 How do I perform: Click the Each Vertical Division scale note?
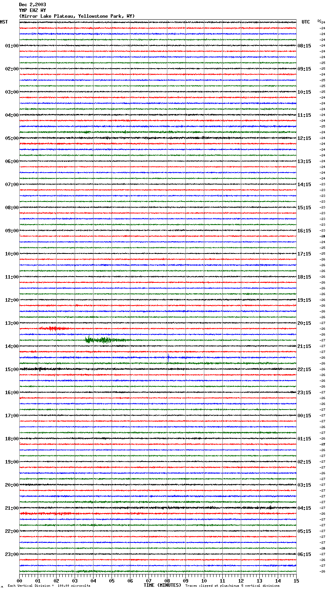pos(49,586)
